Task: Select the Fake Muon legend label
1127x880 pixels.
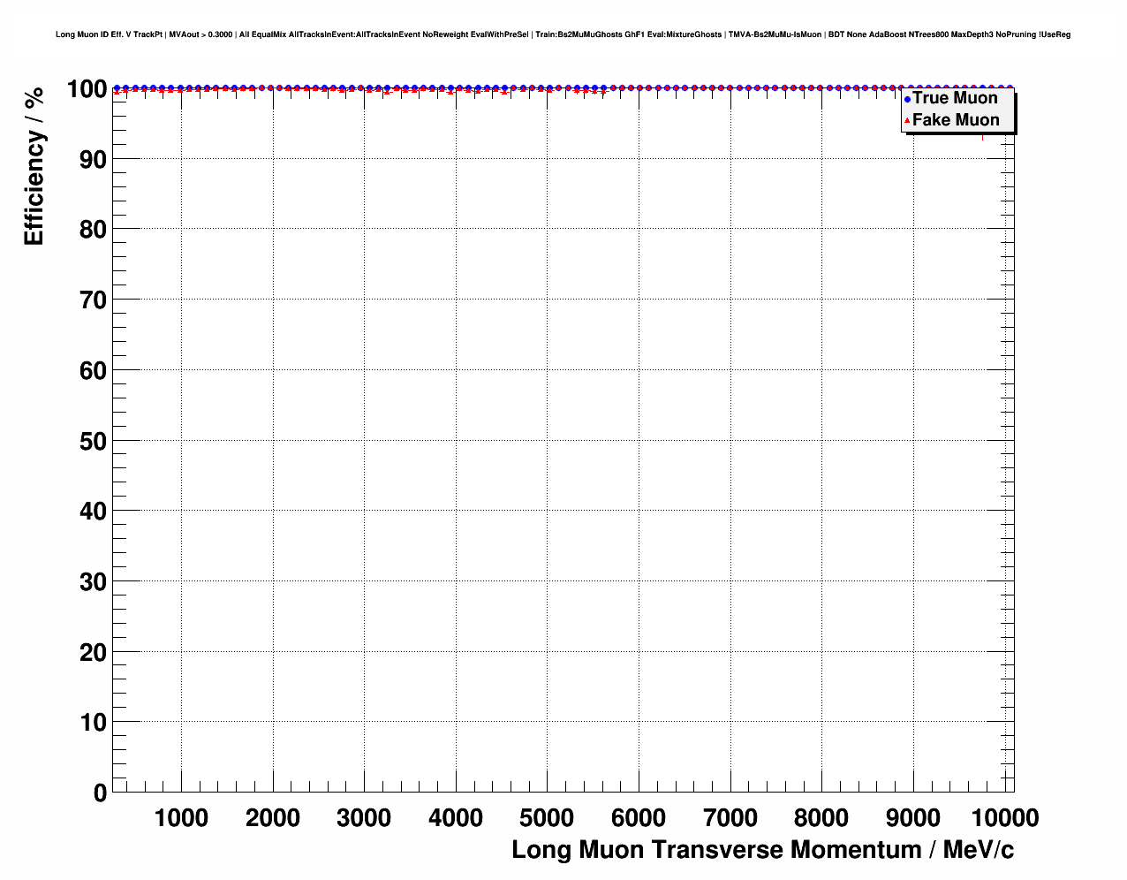Action: [x=956, y=120]
